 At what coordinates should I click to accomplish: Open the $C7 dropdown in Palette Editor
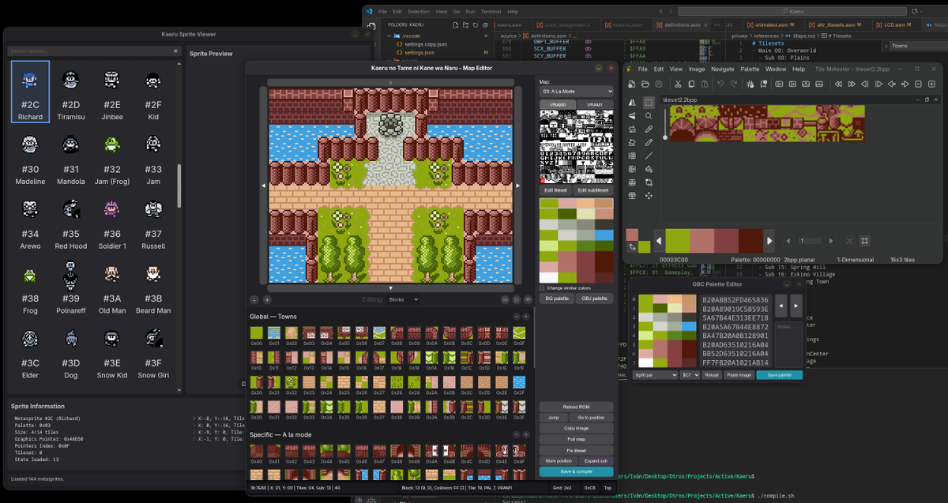point(690,375)
